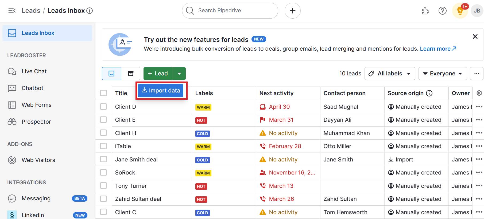484x219 pixels.
Task: Open Live Chat in the sidebar
Action: pos(34,71)
